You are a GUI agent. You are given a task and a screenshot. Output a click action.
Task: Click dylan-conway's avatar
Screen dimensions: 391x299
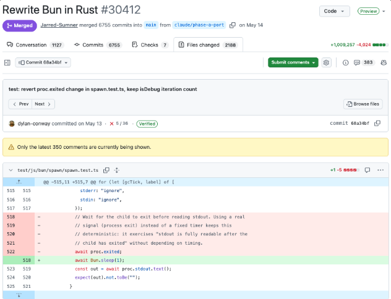pyautogui.click(x=12, y=124)
